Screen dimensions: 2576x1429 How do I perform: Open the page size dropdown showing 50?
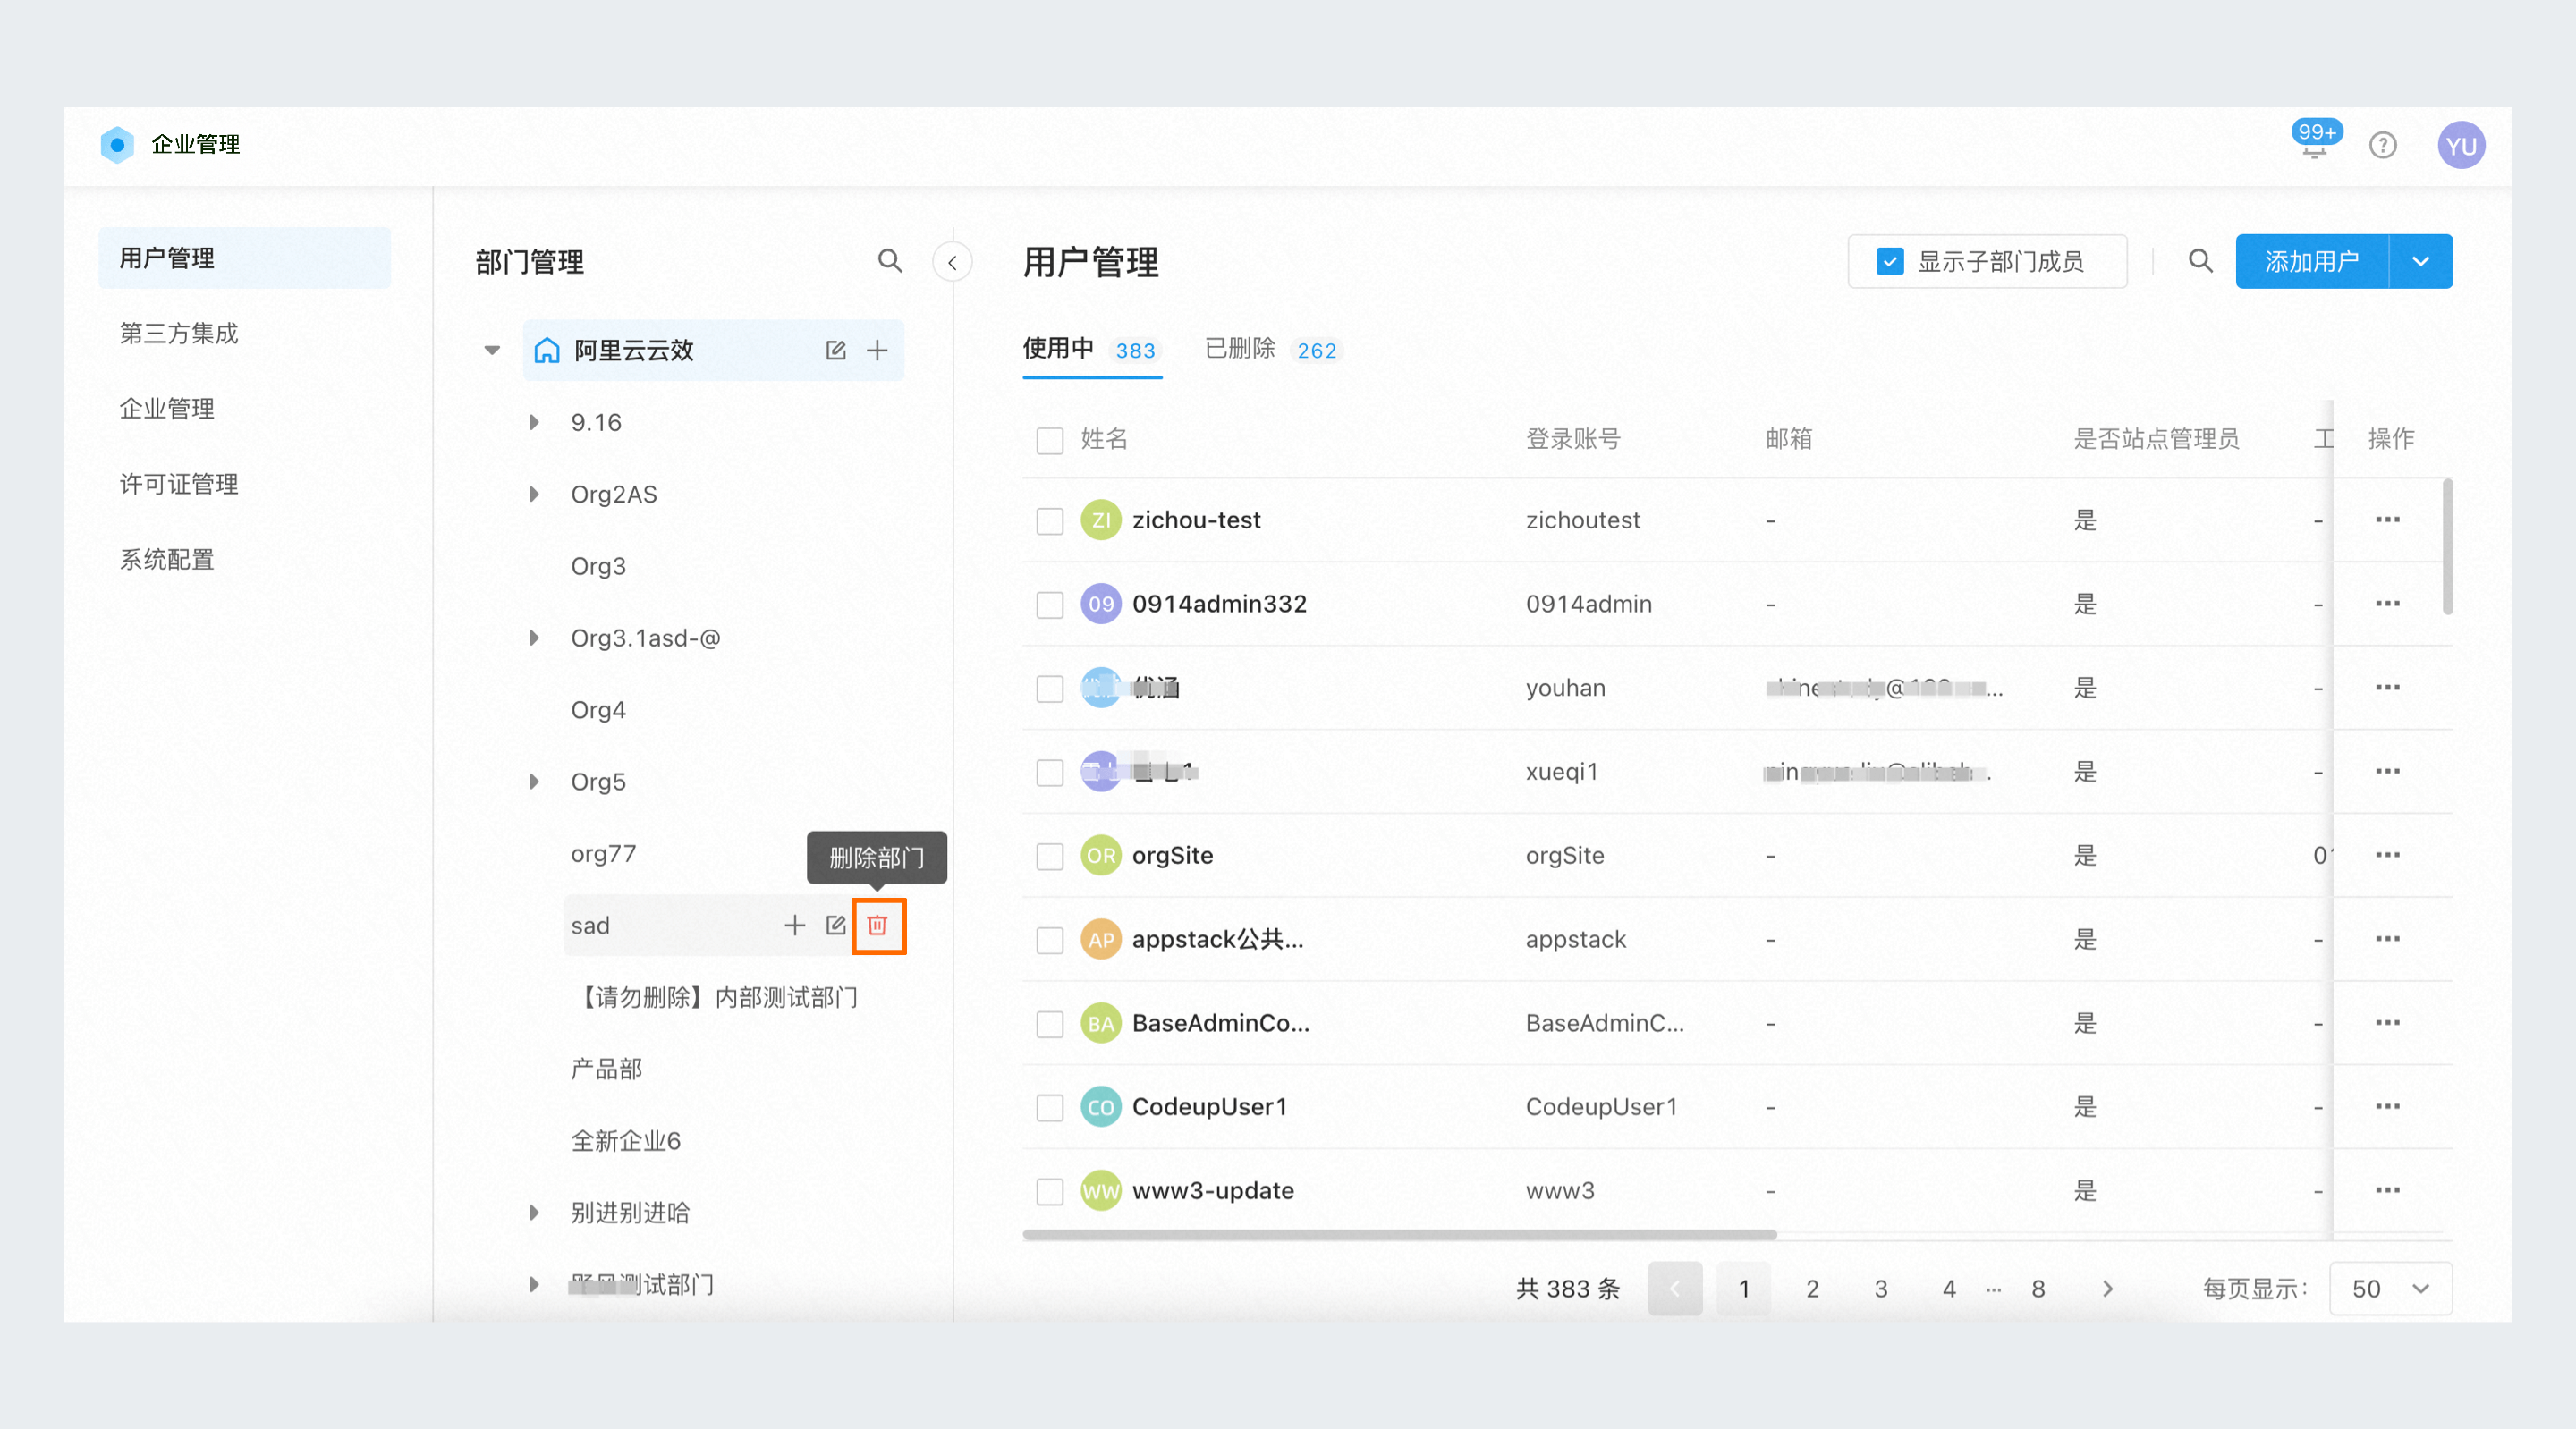[x=2390, y=1288]
